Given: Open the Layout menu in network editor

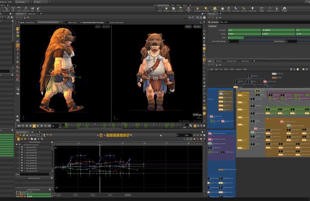Looking at the screenshot, I should coord(239,69).
